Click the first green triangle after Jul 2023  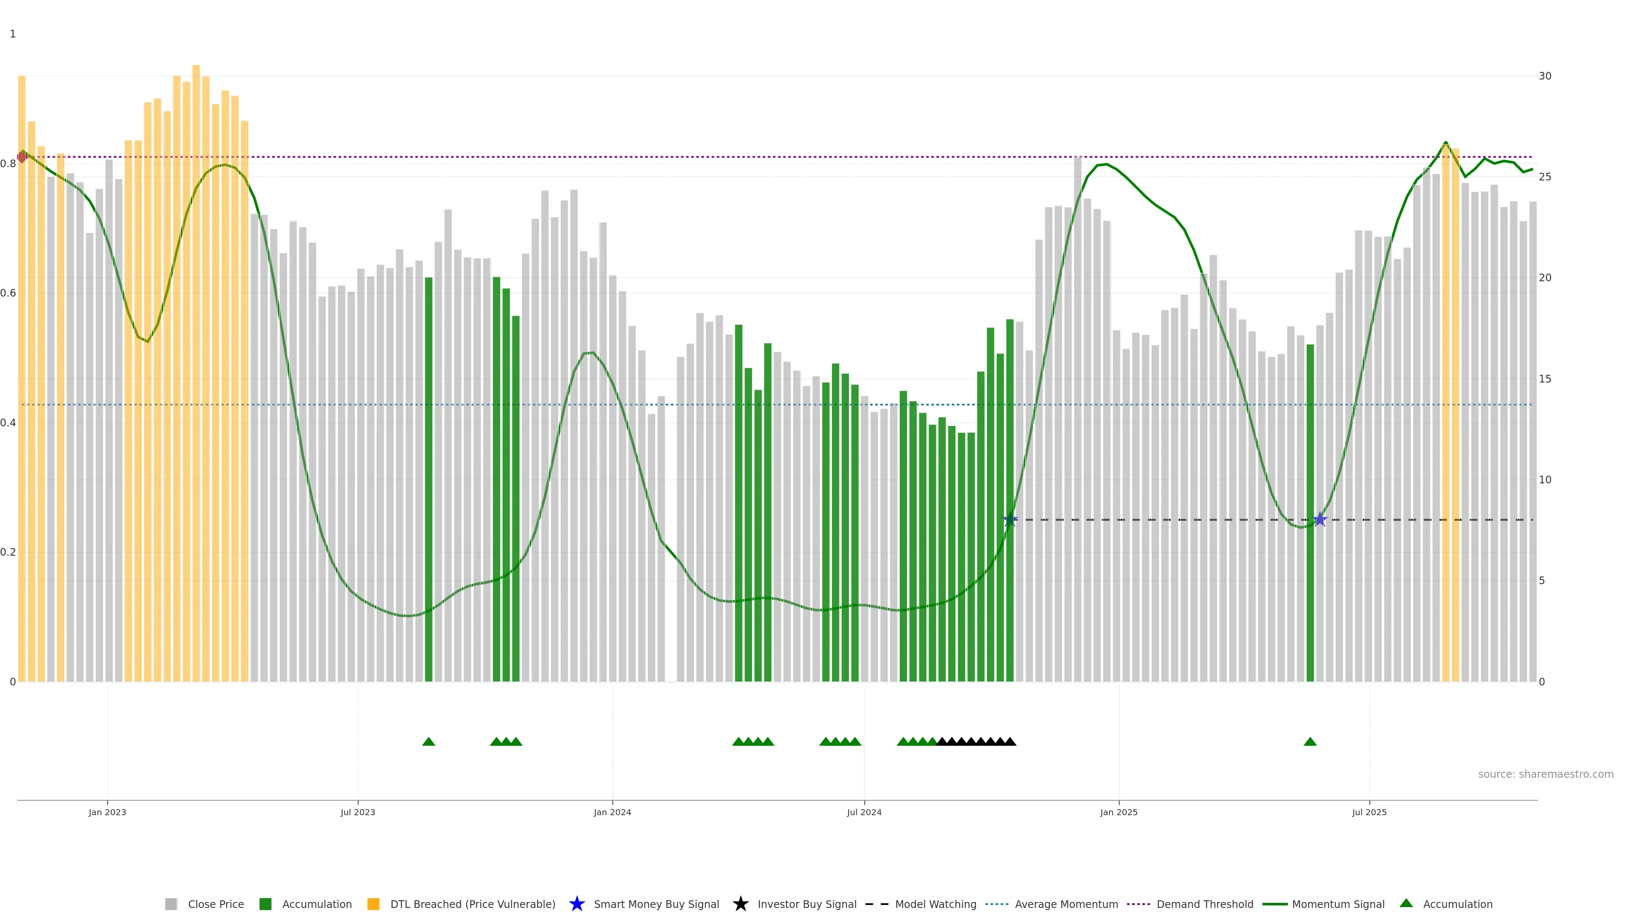428,742
